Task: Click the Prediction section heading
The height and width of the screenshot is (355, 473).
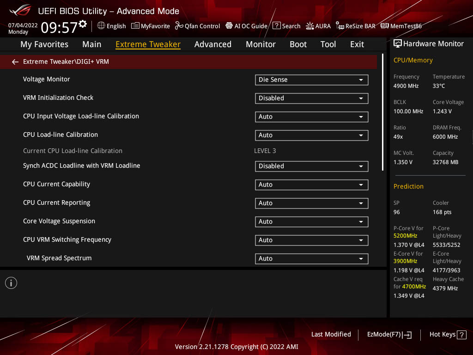Action: [408, 186]
